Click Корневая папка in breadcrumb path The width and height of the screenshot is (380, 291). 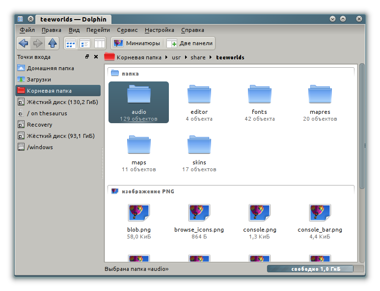(139, 57)
